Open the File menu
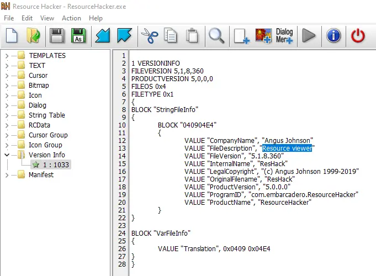The width and height of the screenshot is (376, 276). coord(9,18)
